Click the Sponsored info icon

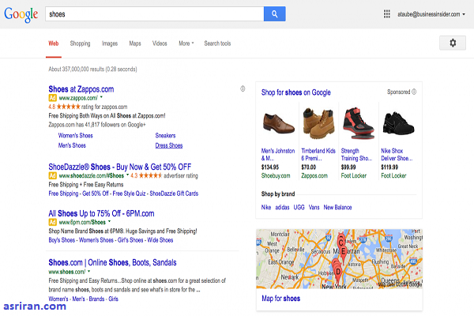pyautogui.click(x=414, y=92)
